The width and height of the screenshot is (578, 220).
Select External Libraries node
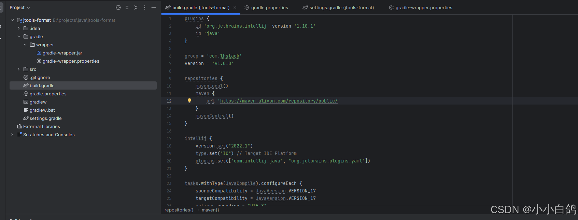point(41,126)
